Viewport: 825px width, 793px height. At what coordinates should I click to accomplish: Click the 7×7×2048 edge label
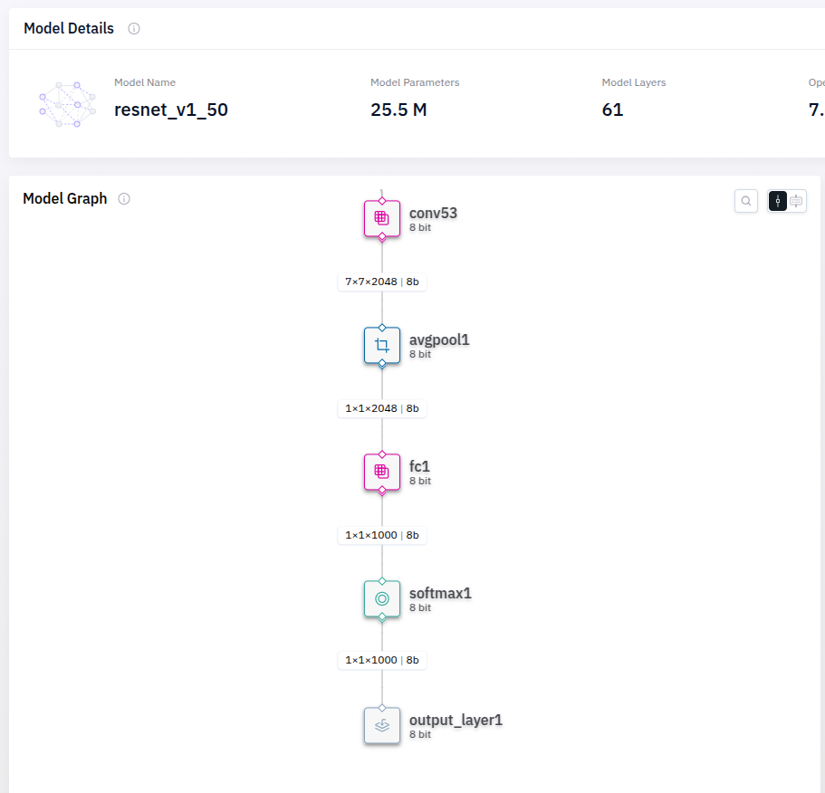(x=382, y=282)
